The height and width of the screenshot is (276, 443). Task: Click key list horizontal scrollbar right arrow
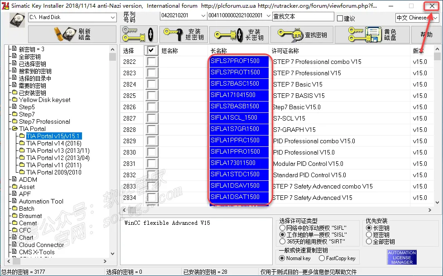(x=430, y=210)
